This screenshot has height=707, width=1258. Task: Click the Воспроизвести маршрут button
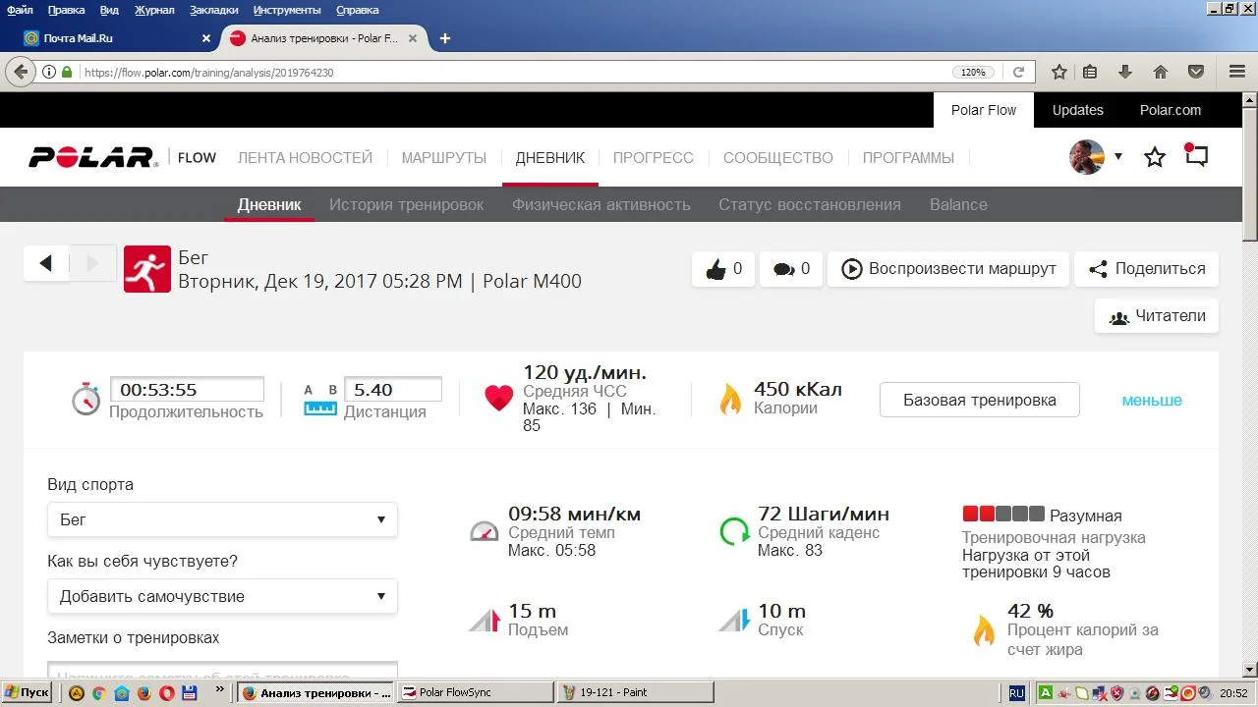(x=948, y=269)
